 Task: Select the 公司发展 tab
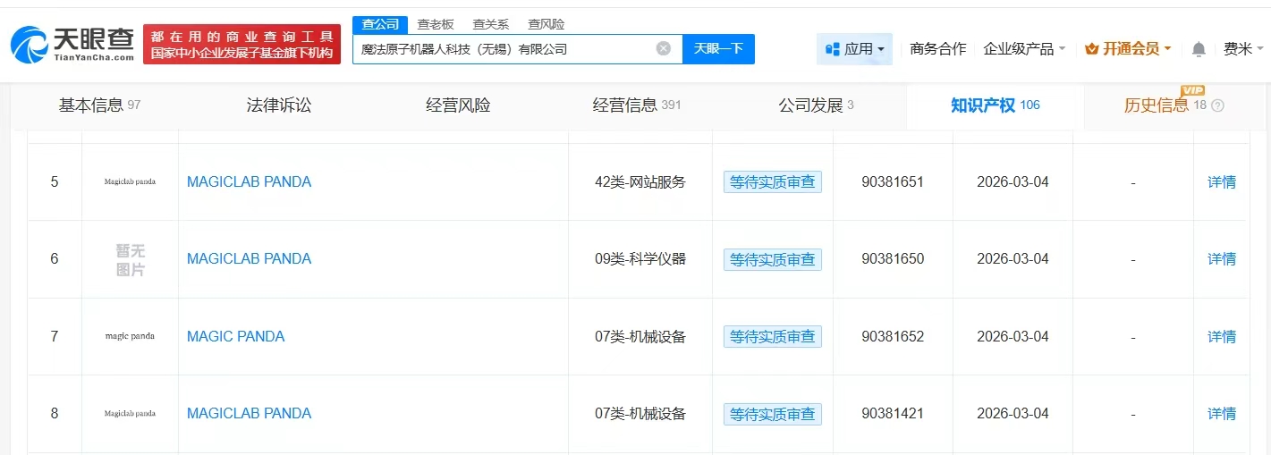(x=816, y=105)
